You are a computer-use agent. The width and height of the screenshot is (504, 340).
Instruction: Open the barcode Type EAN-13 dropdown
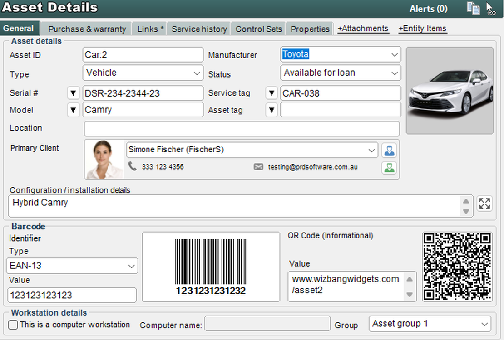coord(131,266)
